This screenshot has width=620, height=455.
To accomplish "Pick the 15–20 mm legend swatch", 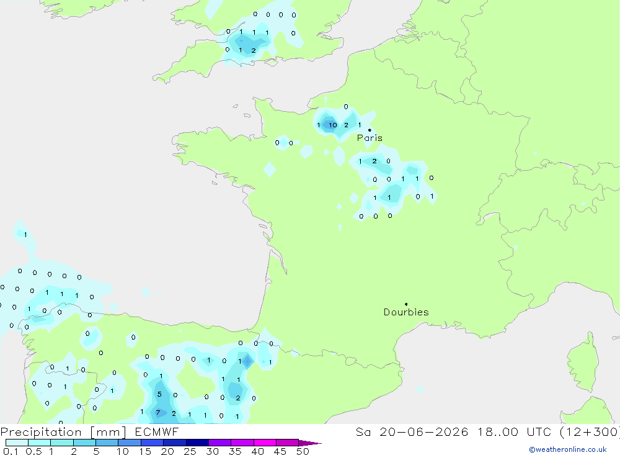I will (x=152, y=443).
